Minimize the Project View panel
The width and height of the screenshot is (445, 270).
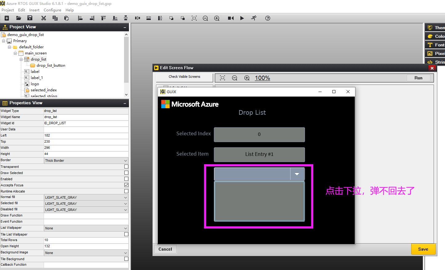[125, 27]
